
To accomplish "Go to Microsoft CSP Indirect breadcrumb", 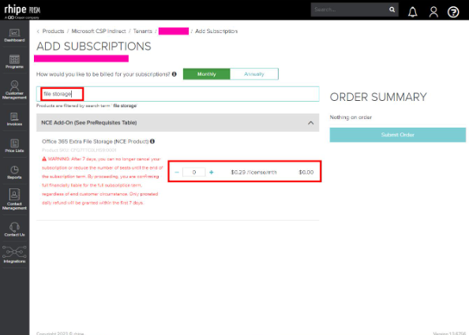I will pos(99,32).
